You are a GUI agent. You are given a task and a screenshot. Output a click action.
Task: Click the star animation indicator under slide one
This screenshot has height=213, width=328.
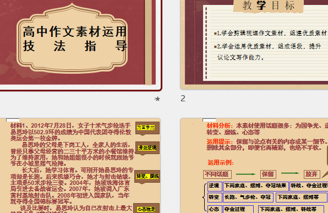[157, 99]
